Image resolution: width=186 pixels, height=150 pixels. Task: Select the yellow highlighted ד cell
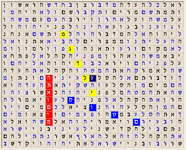pyautogui.click(x=78, y=63)
